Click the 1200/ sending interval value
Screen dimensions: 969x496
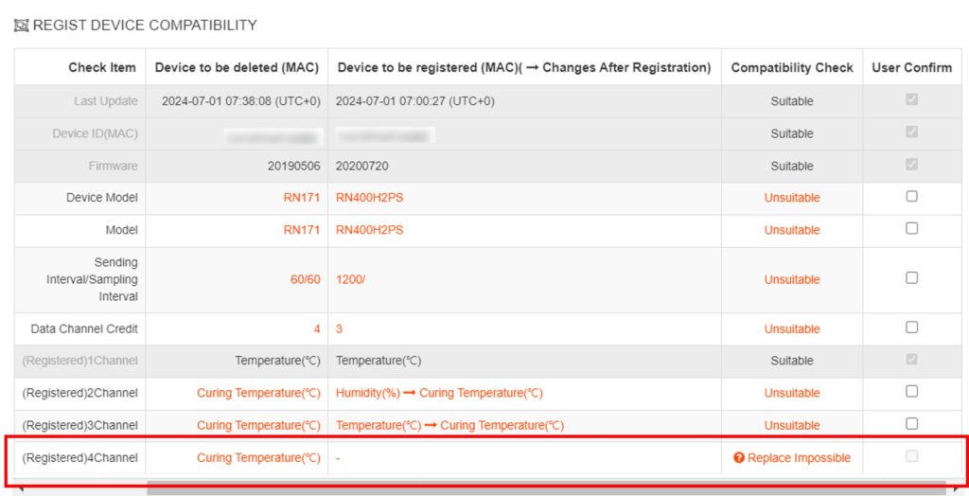350,279
